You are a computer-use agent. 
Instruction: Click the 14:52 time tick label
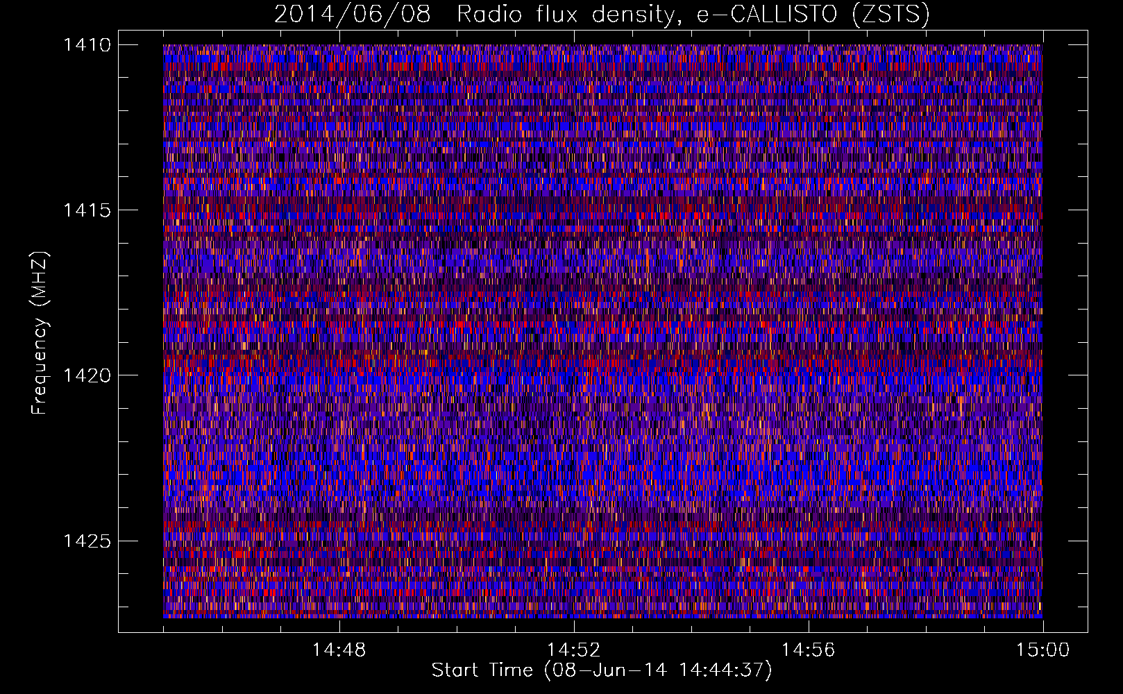pyautogui.click(x=573, y=650)
